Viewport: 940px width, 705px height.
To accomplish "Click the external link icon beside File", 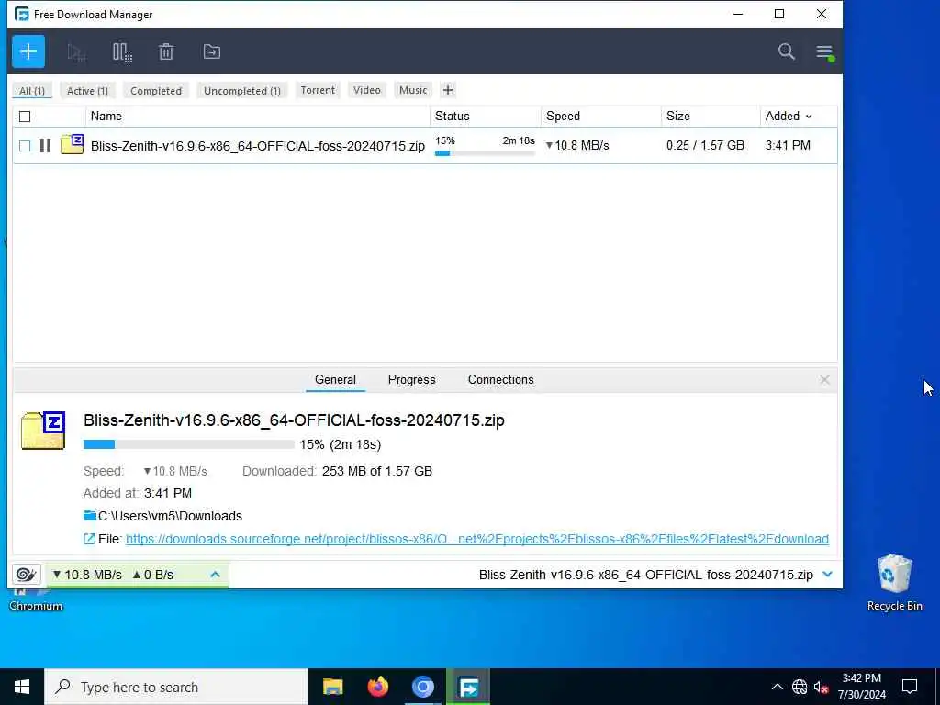I will click(89, 539).
